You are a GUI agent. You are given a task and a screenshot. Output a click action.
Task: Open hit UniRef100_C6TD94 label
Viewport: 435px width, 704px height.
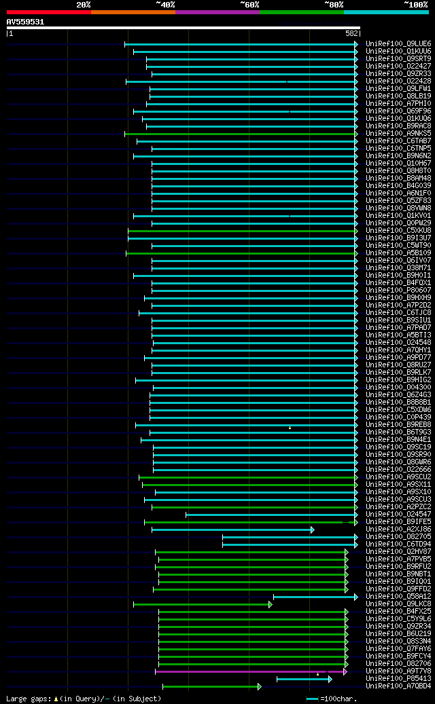click(x=398, y=544)
